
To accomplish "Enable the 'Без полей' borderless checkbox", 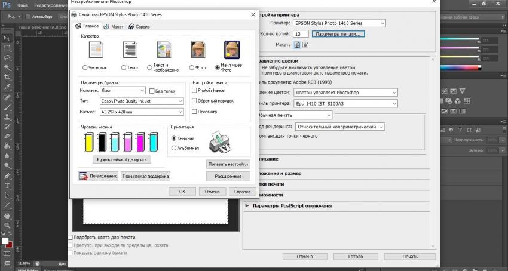I will point(152,91).
